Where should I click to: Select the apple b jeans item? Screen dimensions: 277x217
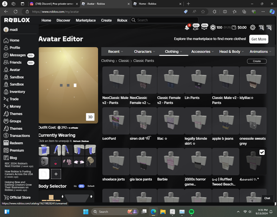pos(225,121)
